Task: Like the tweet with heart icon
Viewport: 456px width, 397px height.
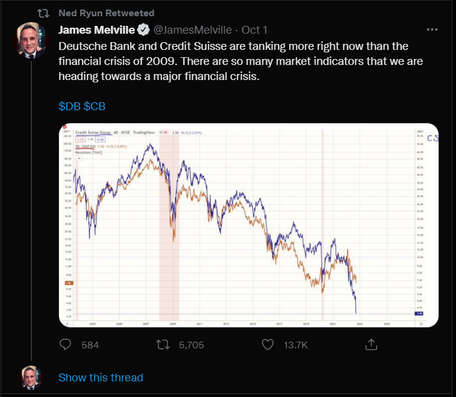Action: (x=267, y=345)
